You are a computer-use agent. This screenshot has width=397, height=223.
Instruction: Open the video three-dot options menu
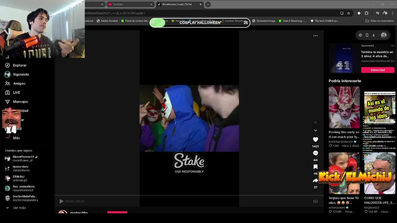pyautogui.click(x=315, y=36)
